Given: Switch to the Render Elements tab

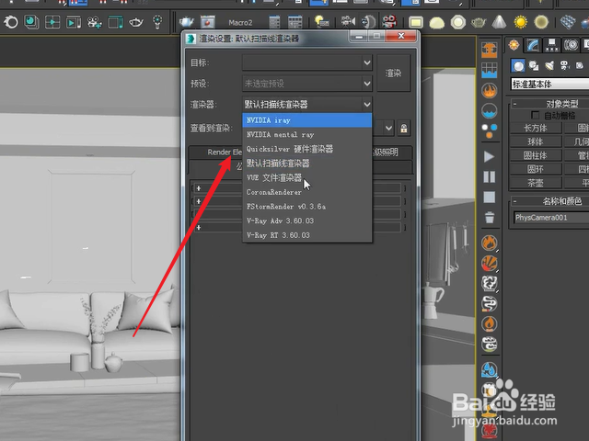Looking at the screenshot, I should pyautogui.click(x=225, y=153).
